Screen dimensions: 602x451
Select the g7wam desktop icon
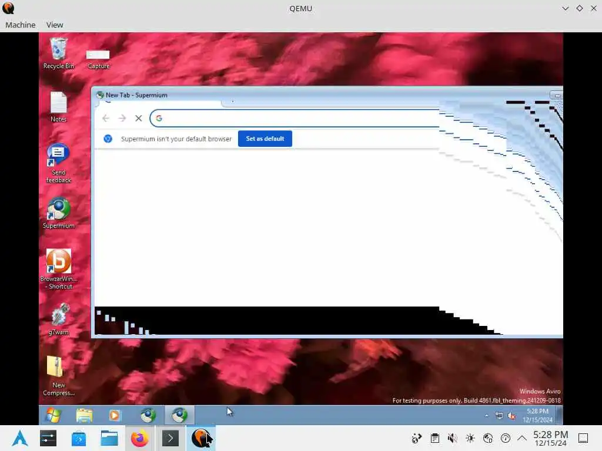pyautogui.click(x=58, y=319)
